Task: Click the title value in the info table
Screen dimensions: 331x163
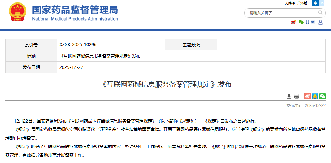Action: (100, 56)
